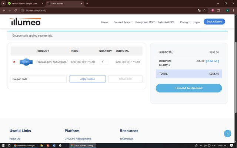This screenshot has height=148, width=237.
Task: Go back with browser back arrow
Action: click(4, 10)
